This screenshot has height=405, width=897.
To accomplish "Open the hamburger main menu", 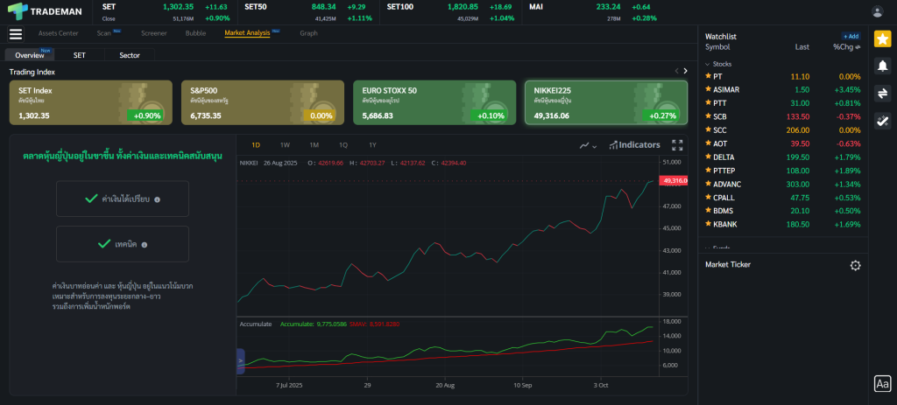I will [15, 34].
